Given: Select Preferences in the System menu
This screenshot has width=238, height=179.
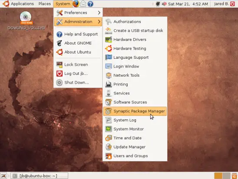Looking at the screenshot, I should click(x=78, y=13).
